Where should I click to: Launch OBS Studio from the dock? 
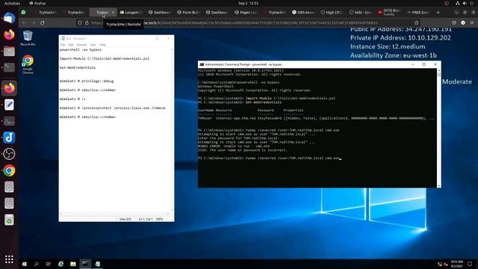tap(9, 154)
